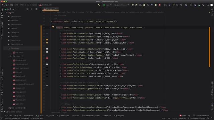Open Project panel settings gear
This screenshot has height=120, width=214.
point(36,9)
